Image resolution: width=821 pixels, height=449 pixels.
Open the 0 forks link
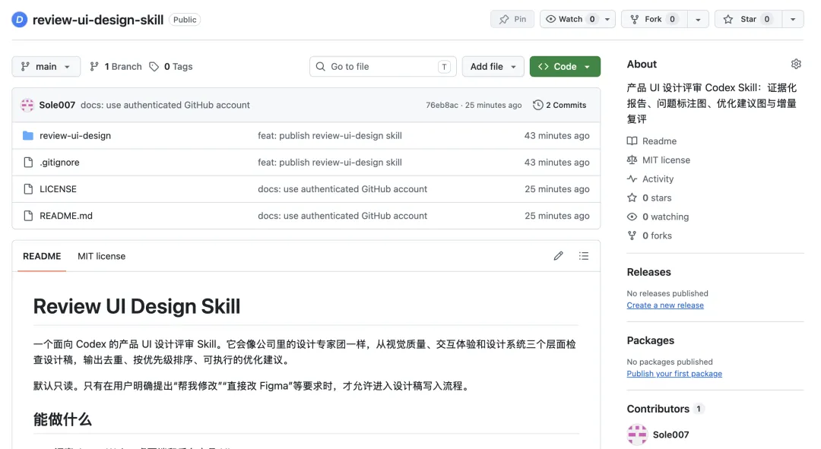[x=657, y=236]
